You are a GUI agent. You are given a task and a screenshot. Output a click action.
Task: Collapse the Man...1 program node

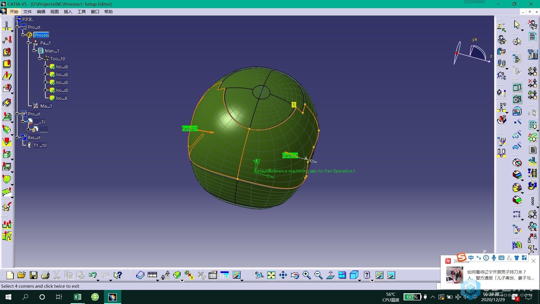tap(34, 51)
